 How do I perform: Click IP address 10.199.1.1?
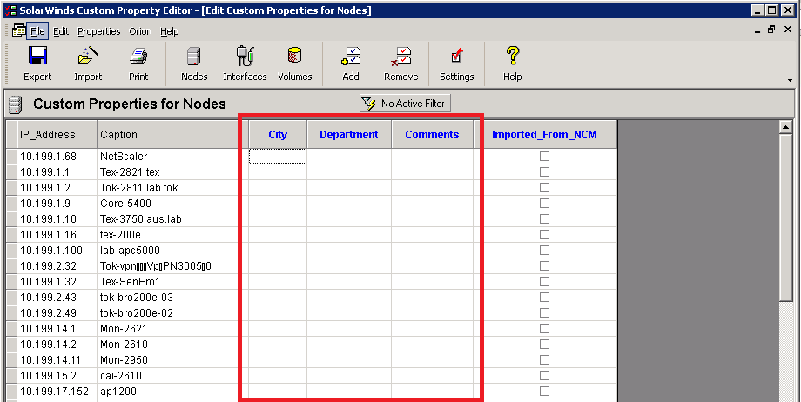point(45,171)
